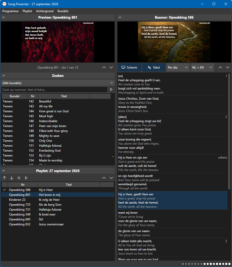The width and height of the screenshot is (232, 267).
Task: Toggle the Tekst visibility button
Action: click(x=154, y=68)
